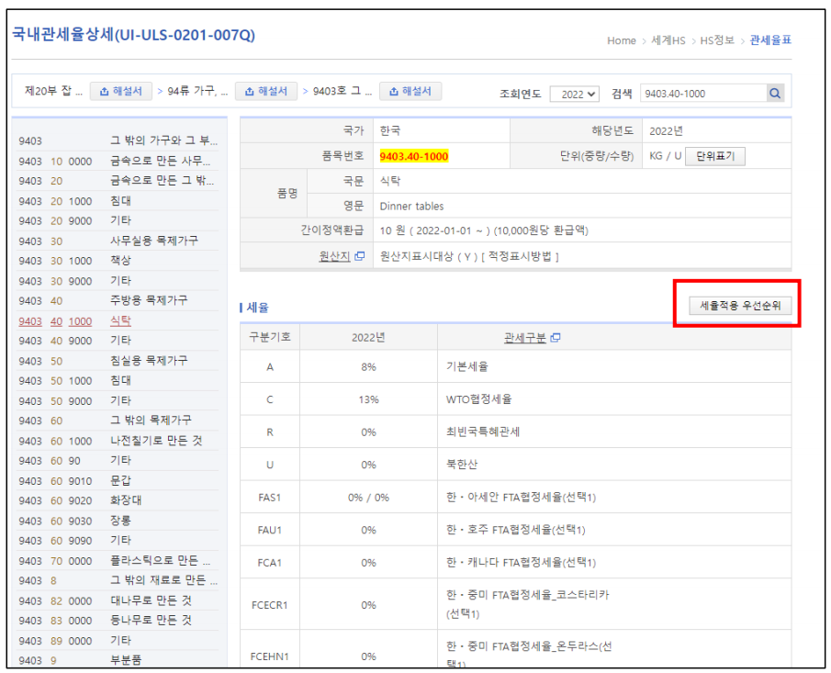Select row 9403 83 0000 등나무로 만든 것
Screen dimensions: 831x673
click(x=118, y=621)
